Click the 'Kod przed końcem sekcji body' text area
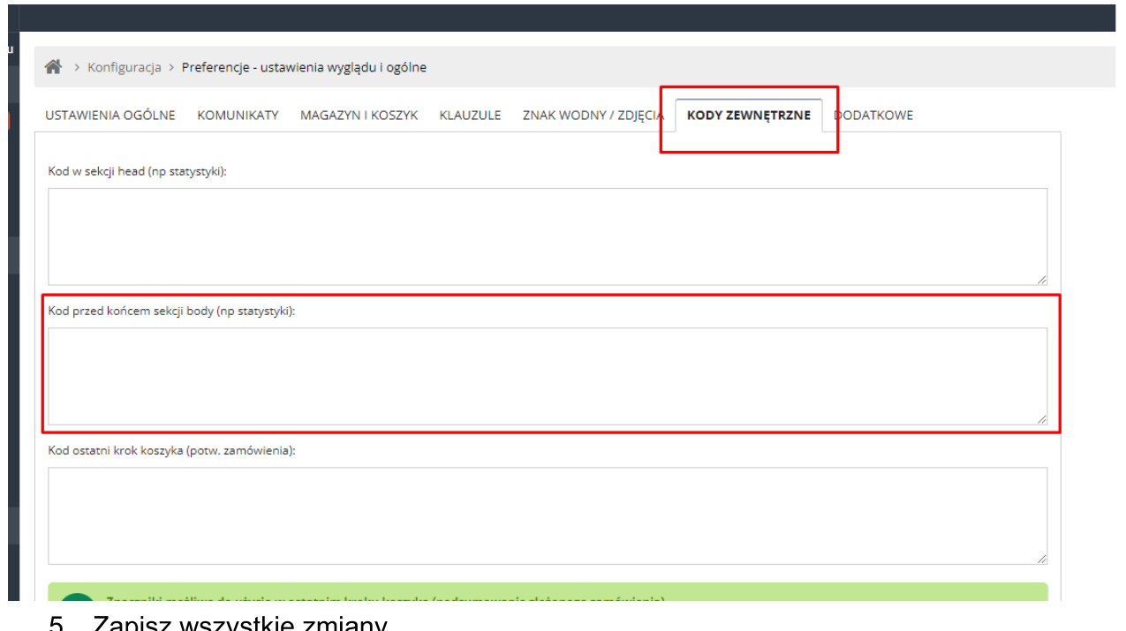Viewport: 1126px width, 631px height. pyautogui.click(x=548, y=376)
